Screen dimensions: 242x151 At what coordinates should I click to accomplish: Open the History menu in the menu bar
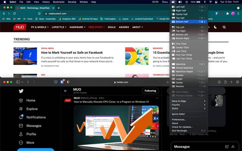tap(46, 2)
